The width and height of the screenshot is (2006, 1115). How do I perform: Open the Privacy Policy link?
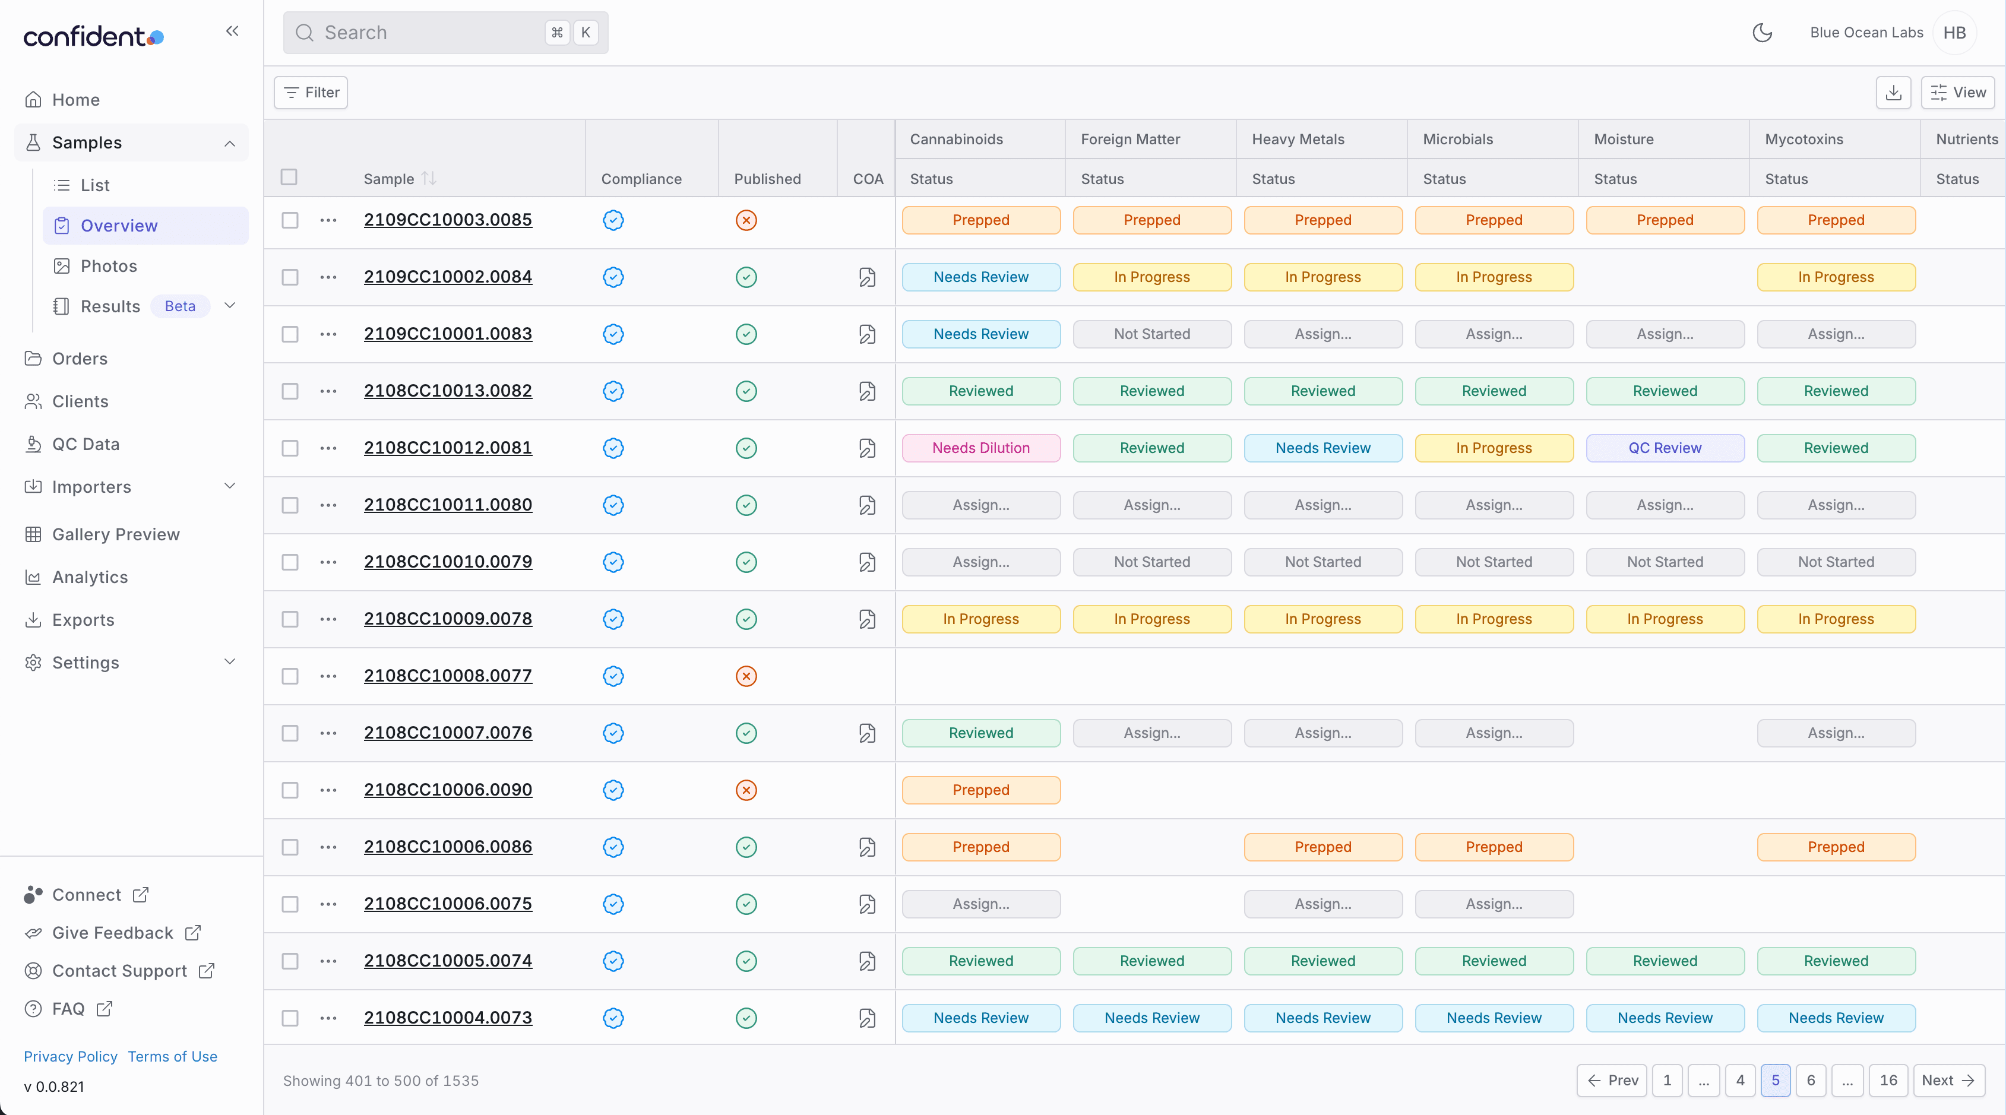(70, 1057)
